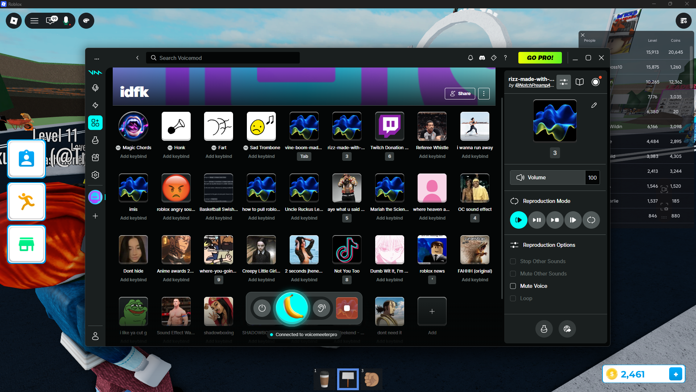Viewport: 696px width, 392px height.
Task: Open the flask icon in Voicemod's left sidebar
Action: tap(95, 140)
